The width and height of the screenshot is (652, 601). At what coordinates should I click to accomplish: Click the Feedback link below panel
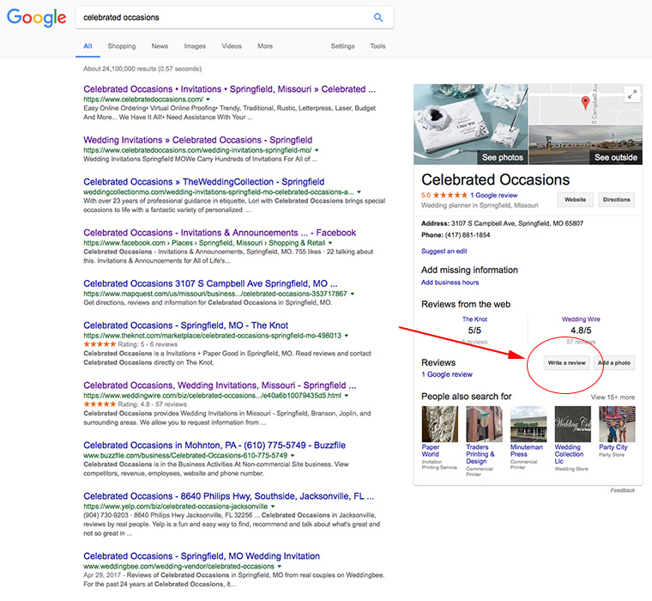point(623,490)
